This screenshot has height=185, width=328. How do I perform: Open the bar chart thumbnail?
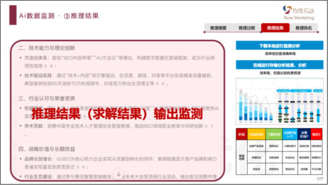coord(280,101)
